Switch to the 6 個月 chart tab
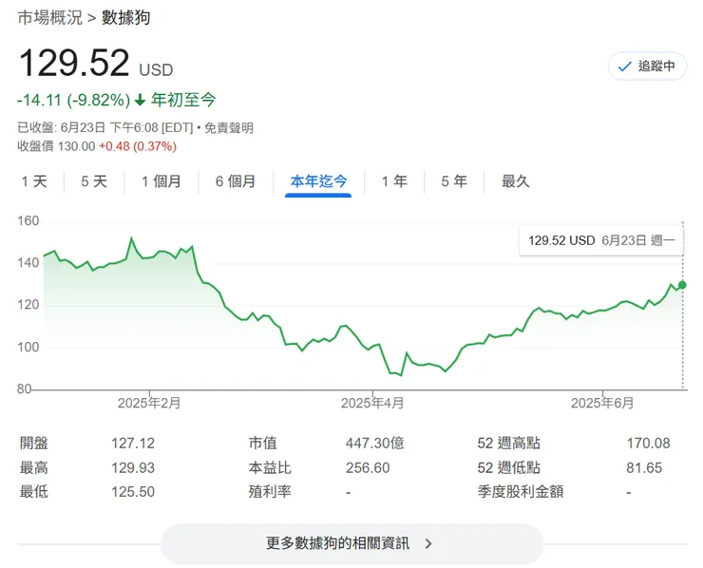703x568 pixels. click(236, 181)
